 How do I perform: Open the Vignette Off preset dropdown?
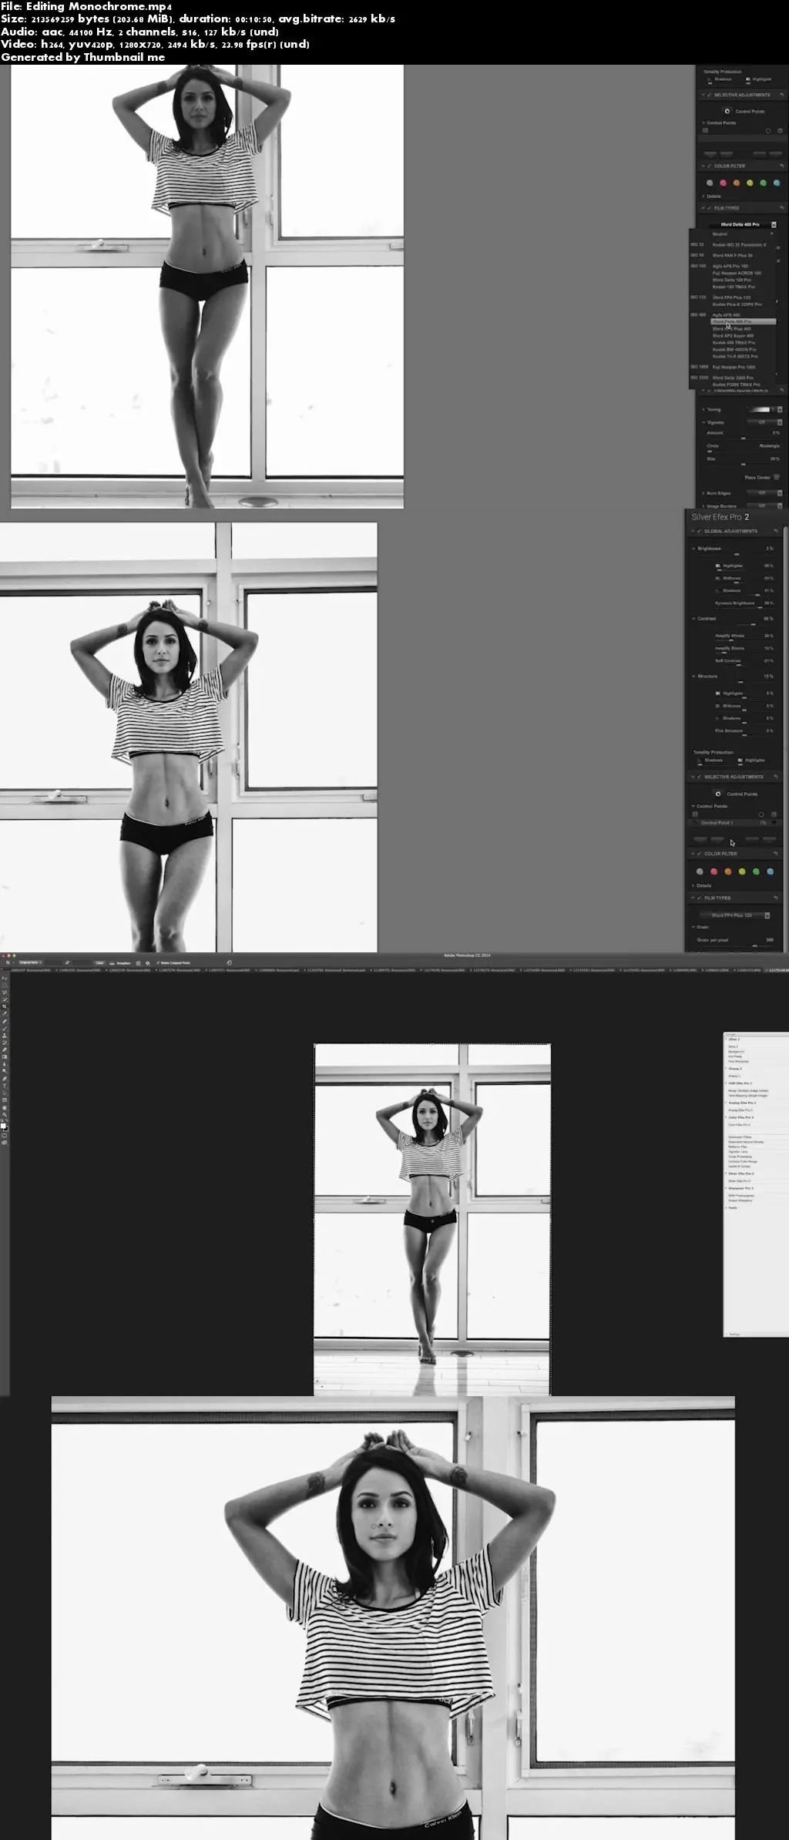pos(764,422)
